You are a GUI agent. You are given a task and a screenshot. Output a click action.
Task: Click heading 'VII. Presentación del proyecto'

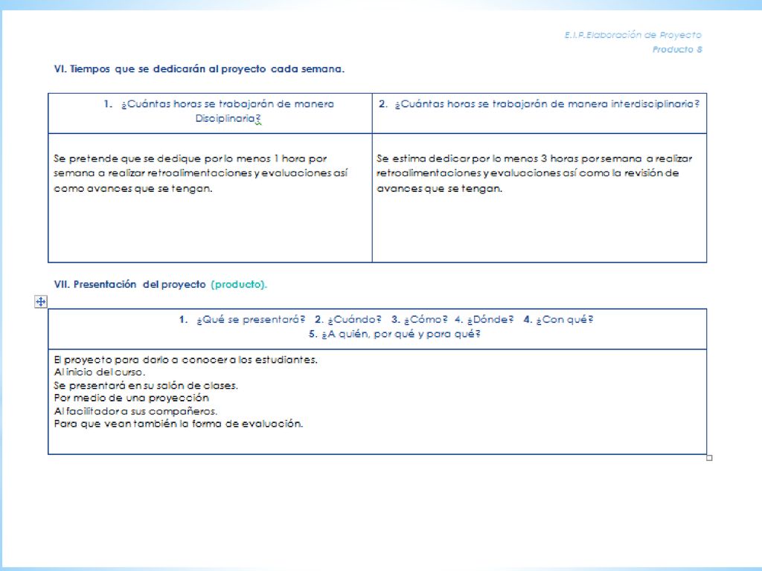129,285
